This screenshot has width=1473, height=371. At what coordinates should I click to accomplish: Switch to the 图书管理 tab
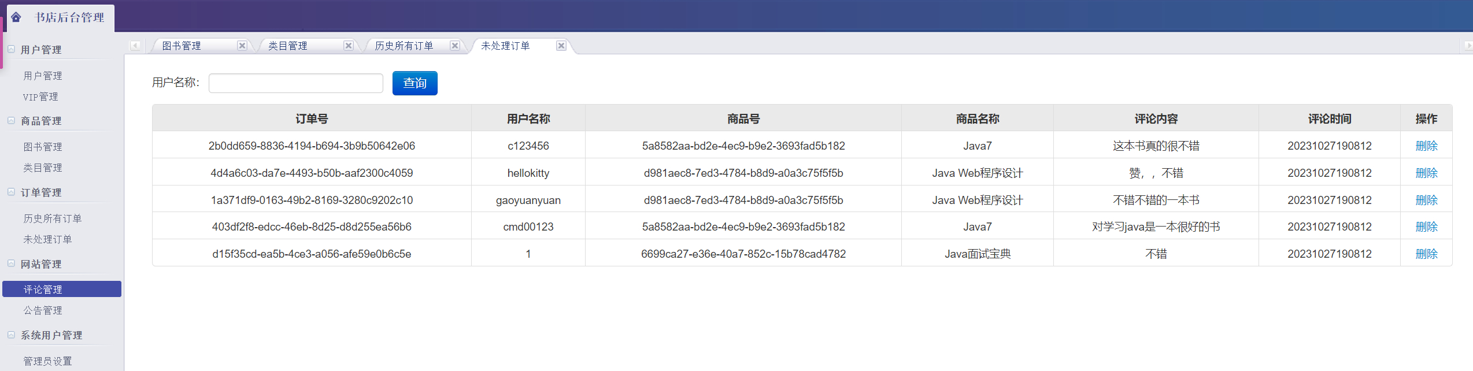pyautogui.click(x=182, y=46)
